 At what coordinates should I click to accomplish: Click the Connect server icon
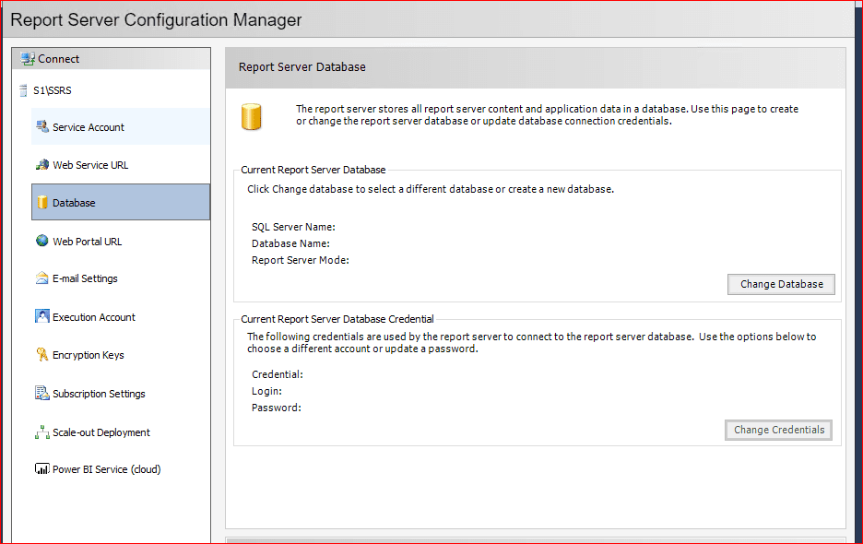pyautogui.click(x=28, y=59)
